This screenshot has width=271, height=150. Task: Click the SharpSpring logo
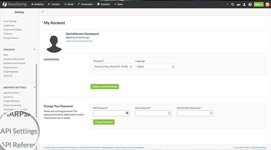[15, 4]
